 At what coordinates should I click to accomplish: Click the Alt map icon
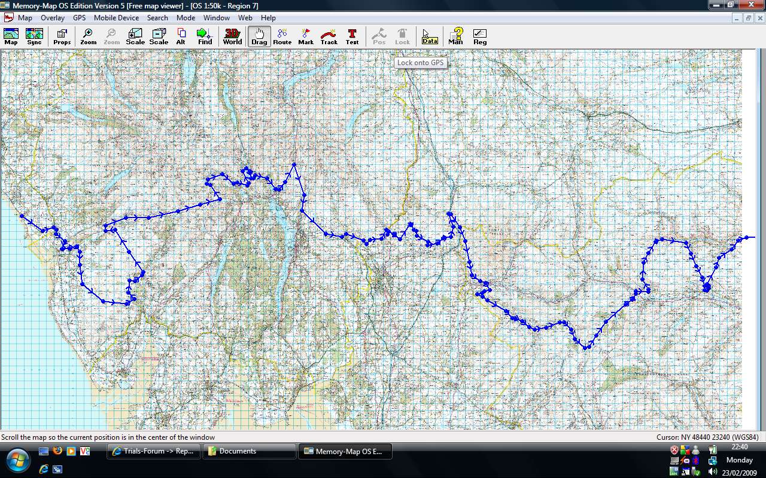(x=181, y=36)
